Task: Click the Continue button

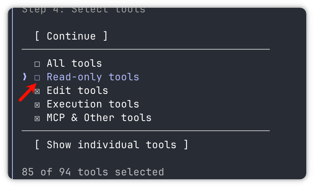Action: [71, 36]
